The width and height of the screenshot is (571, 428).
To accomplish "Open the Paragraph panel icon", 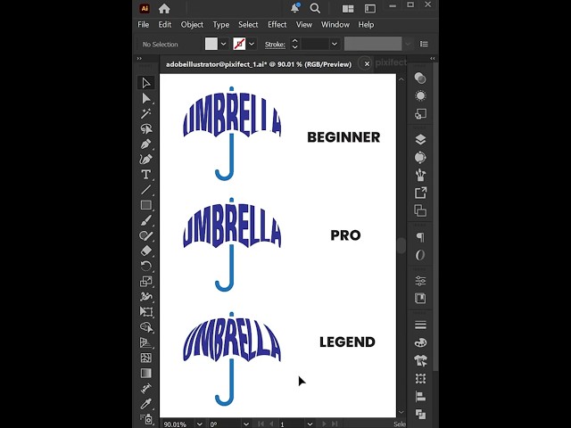I will (420, 237).
